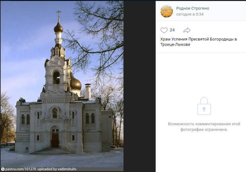Open the Родное Строгино group avatar
Screen dimensions: 246x172
coord(167,11)
